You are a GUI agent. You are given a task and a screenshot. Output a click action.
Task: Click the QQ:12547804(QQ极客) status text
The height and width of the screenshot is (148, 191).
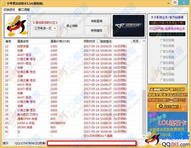coord(30,143)
